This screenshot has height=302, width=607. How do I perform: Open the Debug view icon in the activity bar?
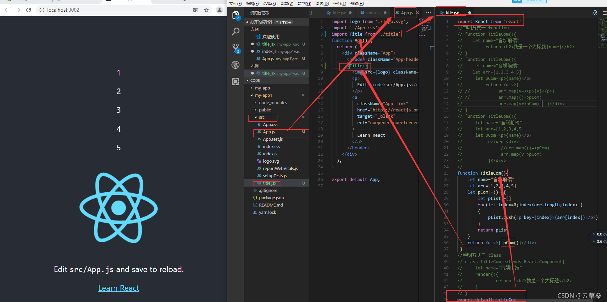tap(235, 65)
